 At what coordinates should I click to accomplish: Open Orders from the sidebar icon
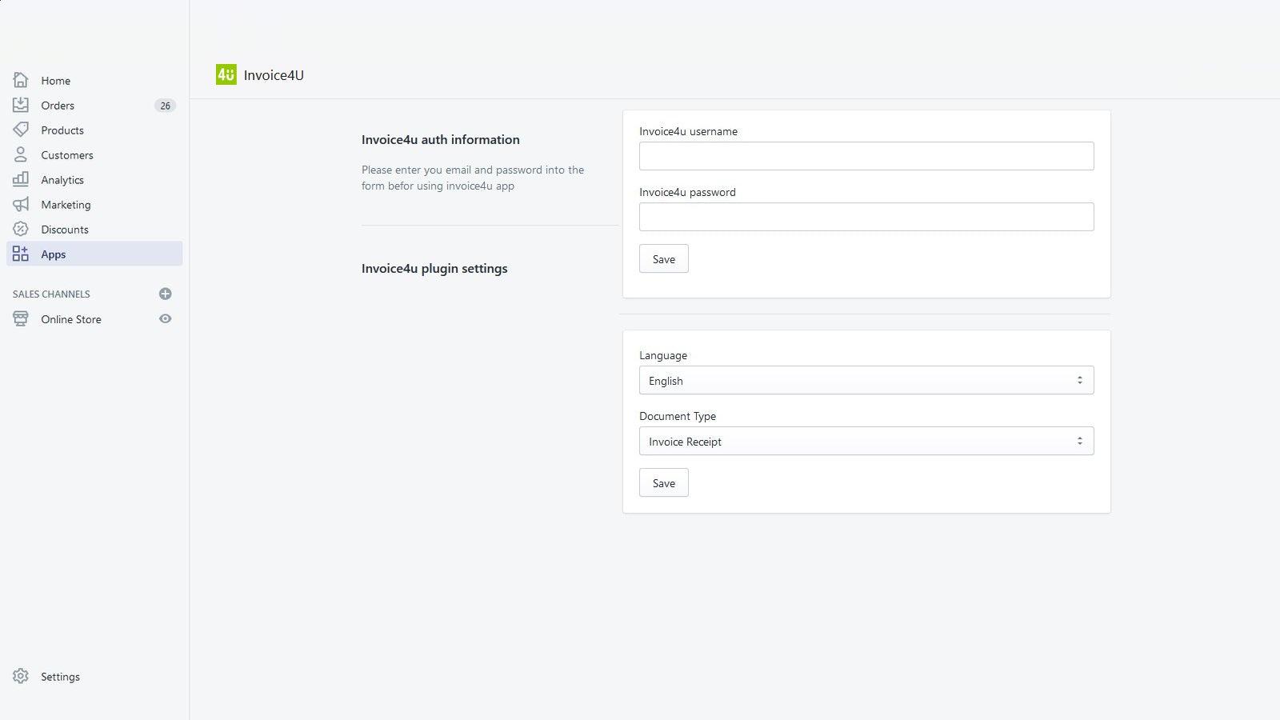point(21,105)
